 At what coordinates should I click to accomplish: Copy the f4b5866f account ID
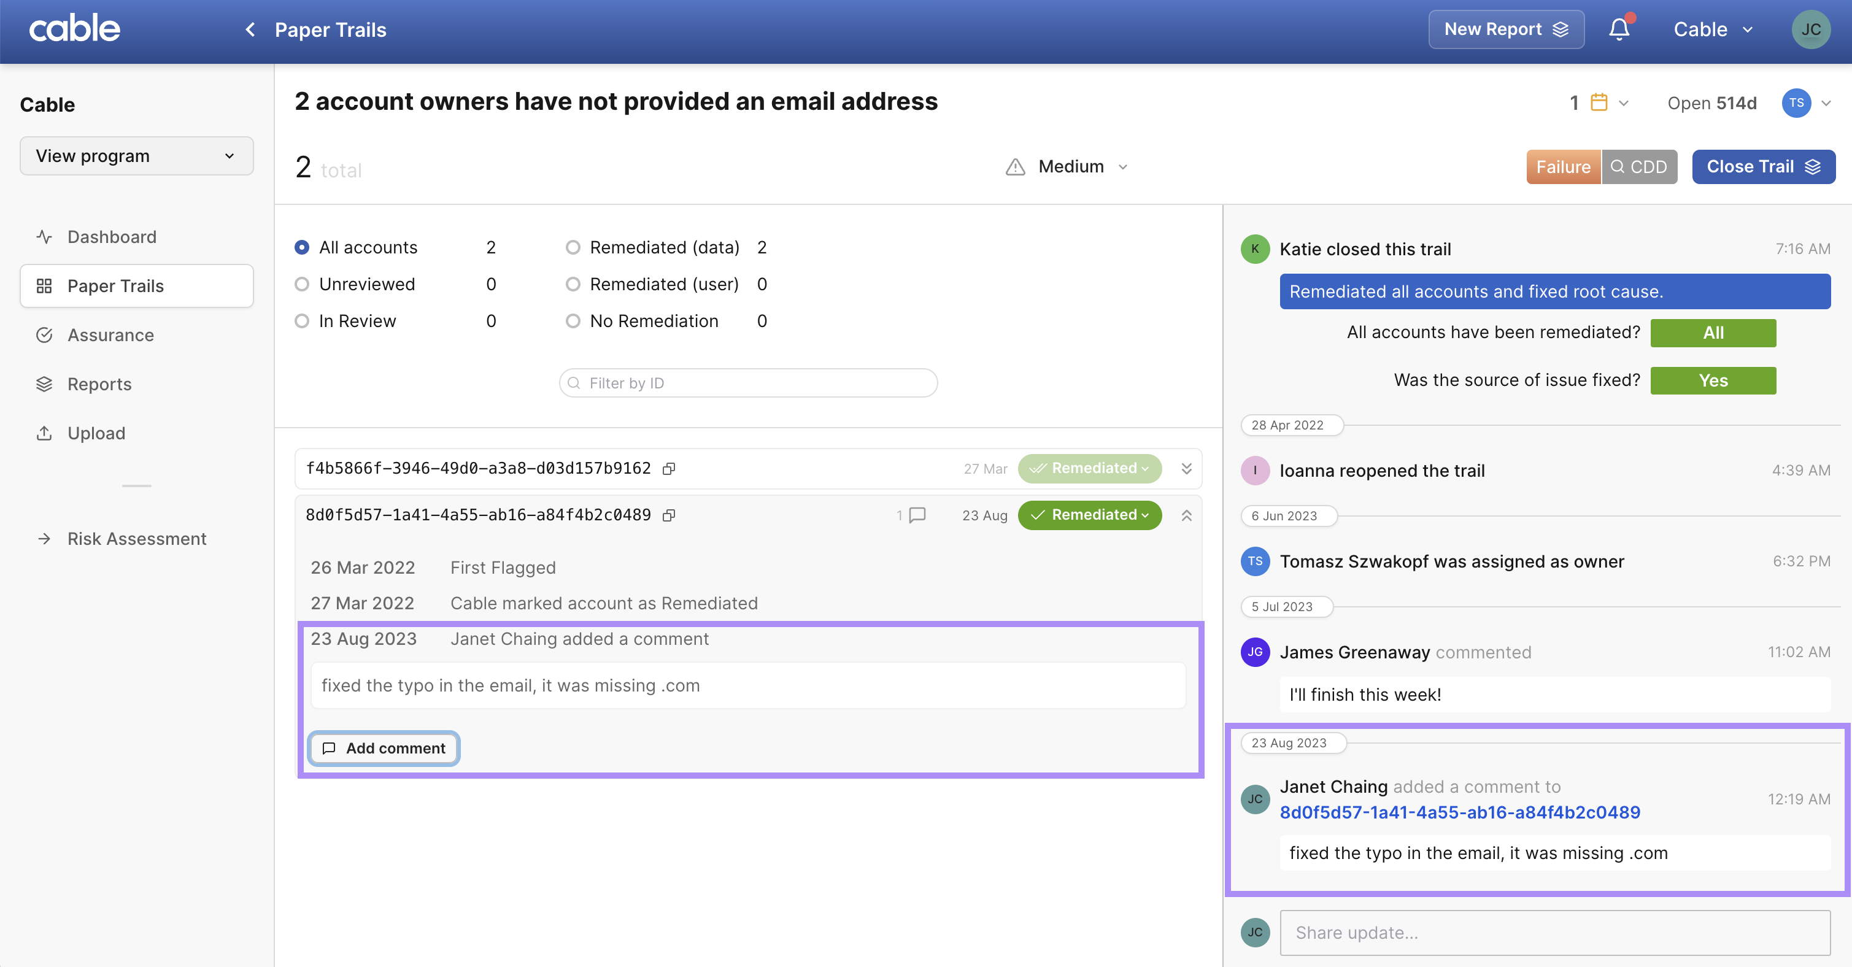[669, 469]
